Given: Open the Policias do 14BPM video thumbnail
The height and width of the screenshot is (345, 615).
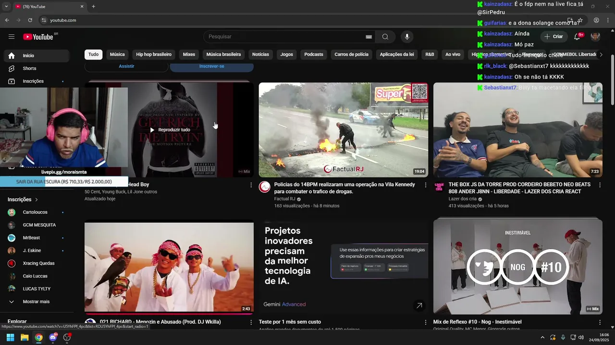Looking at the screenshot, I should tap(344, 130).
